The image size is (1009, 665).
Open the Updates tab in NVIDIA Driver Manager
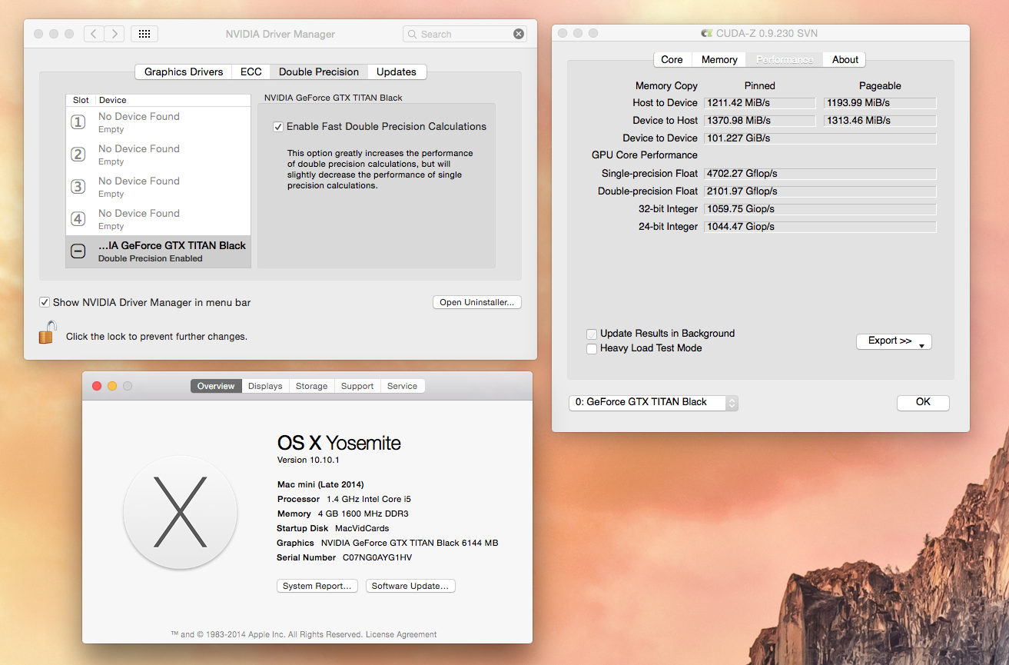(x=397, y=71)
